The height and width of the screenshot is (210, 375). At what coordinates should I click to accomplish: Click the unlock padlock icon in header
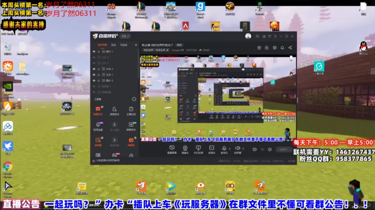(267, 48)
